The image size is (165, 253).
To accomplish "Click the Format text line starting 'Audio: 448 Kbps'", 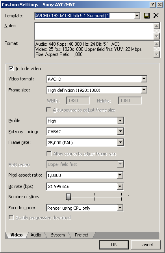I will [78, 44].
